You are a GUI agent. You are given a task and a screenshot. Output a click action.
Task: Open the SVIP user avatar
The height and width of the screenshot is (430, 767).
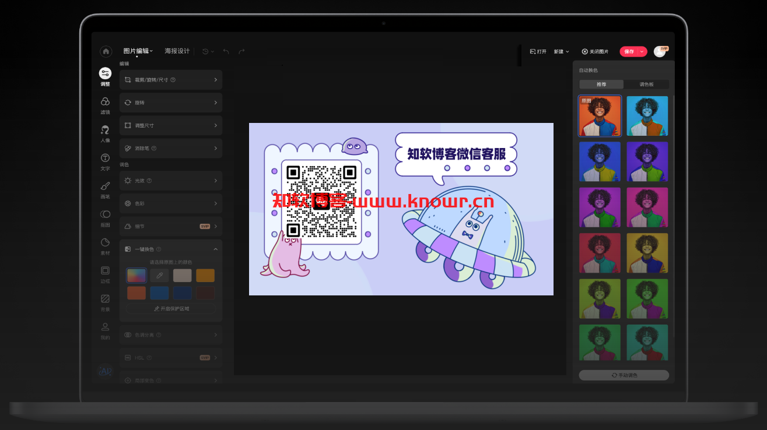click(x=660, y=51)
